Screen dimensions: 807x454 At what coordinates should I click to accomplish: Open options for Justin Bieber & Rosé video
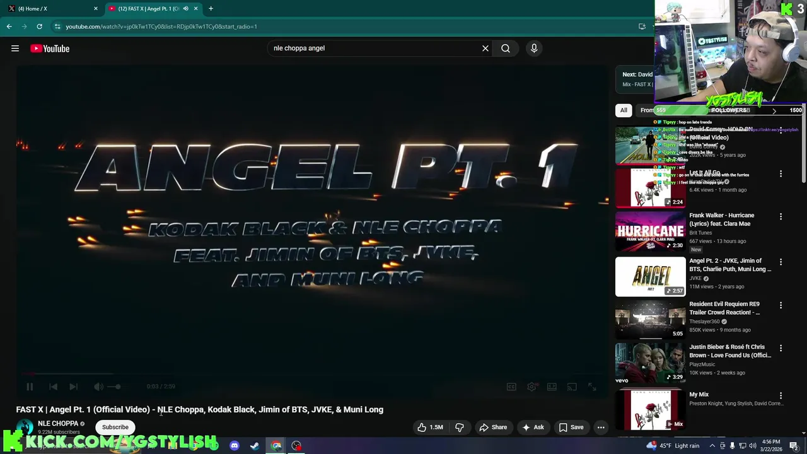[x=781, y=348]
